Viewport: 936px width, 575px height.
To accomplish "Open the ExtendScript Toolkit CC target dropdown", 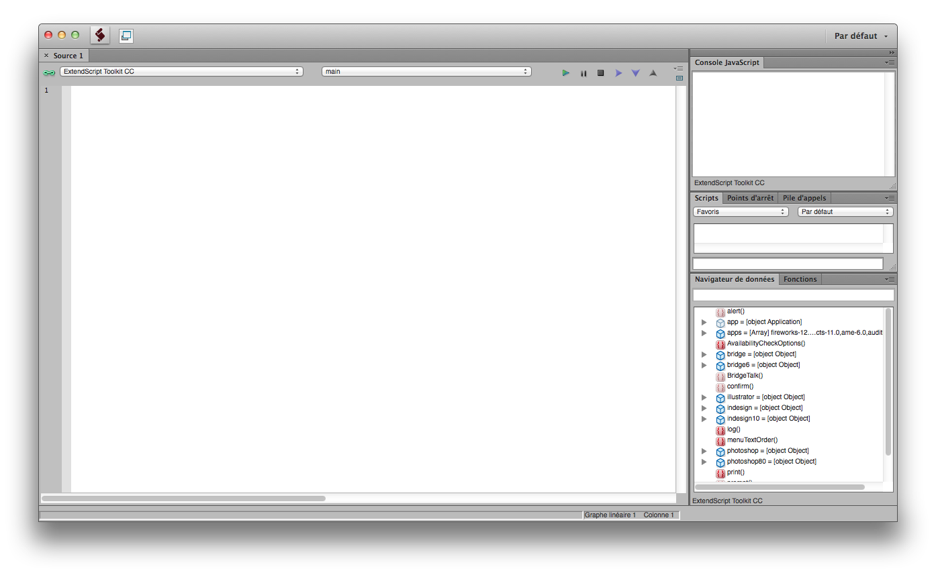I will [181, 71].
